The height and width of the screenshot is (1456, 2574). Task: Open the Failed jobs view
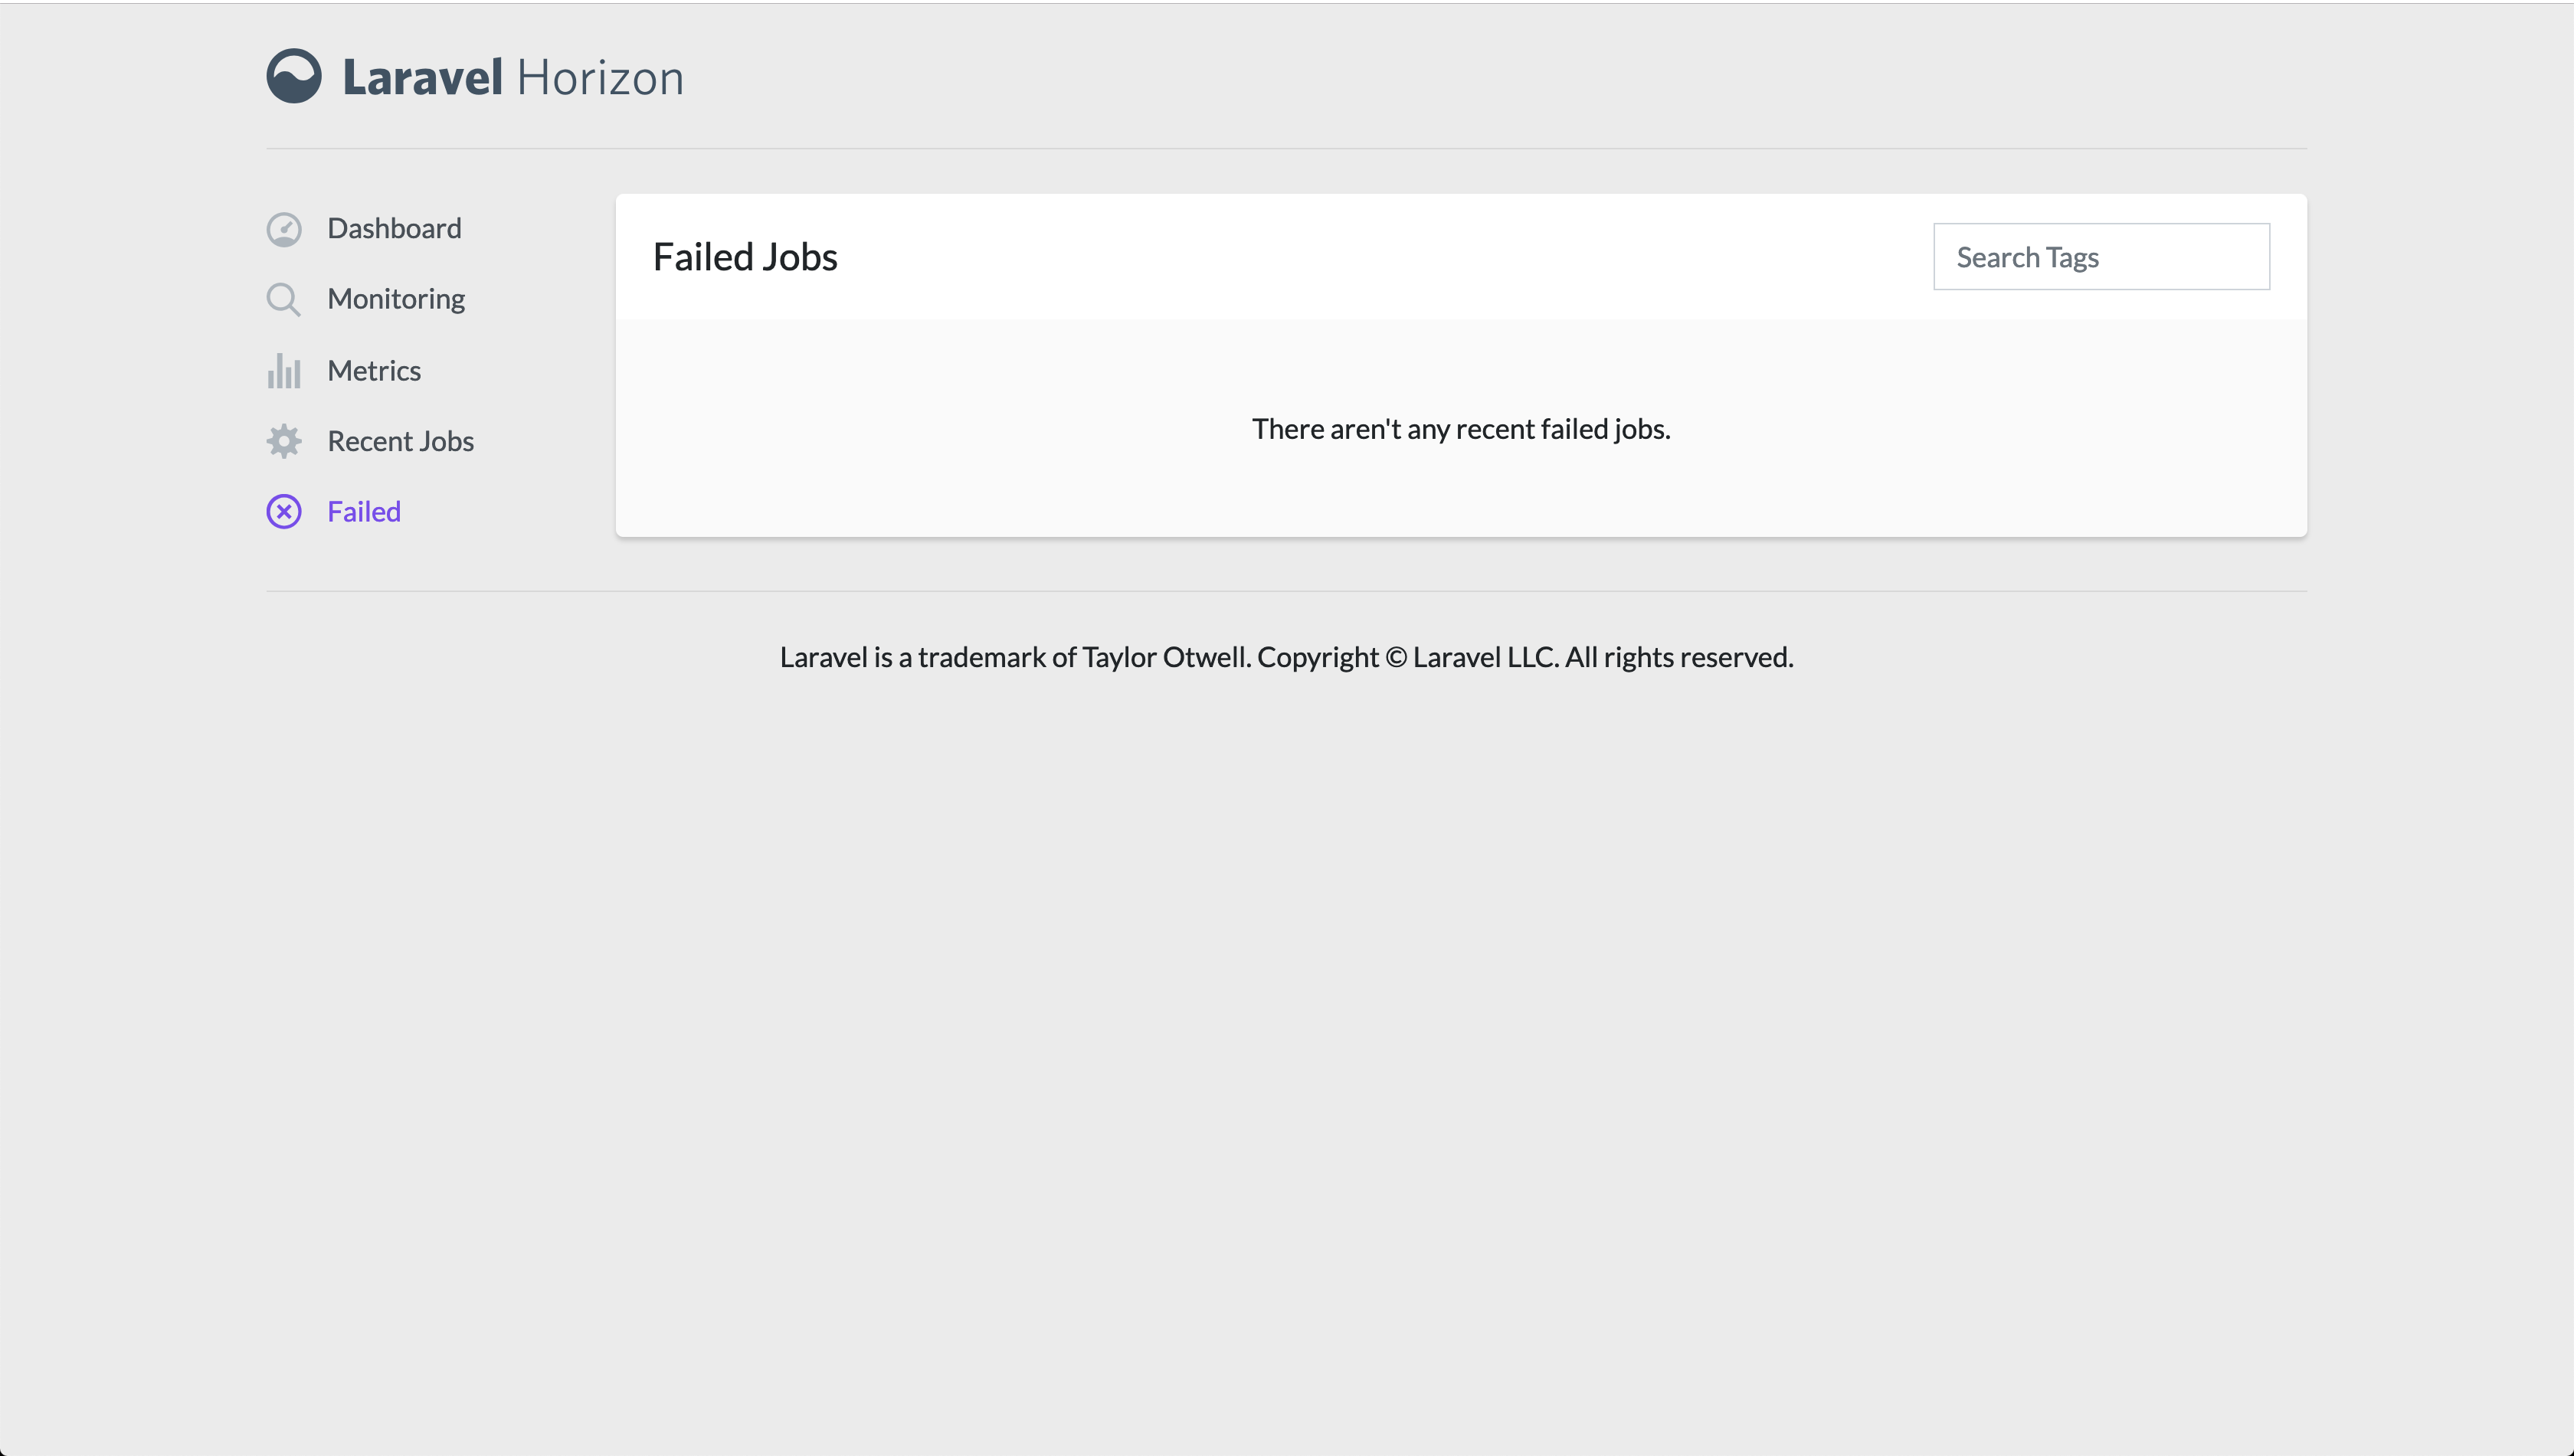pos(362,511)
